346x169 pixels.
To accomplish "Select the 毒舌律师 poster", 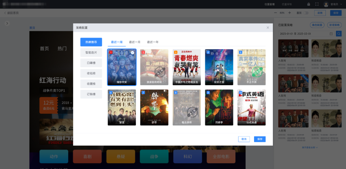I will click(x=187, y=107).
